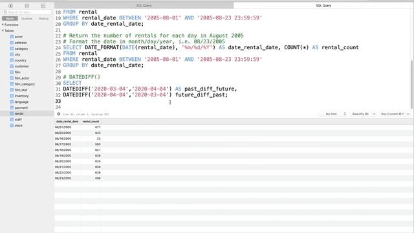Switch to the Queries sidebar tab
Viewport: 414px width, 233px height.
point(27,19)
